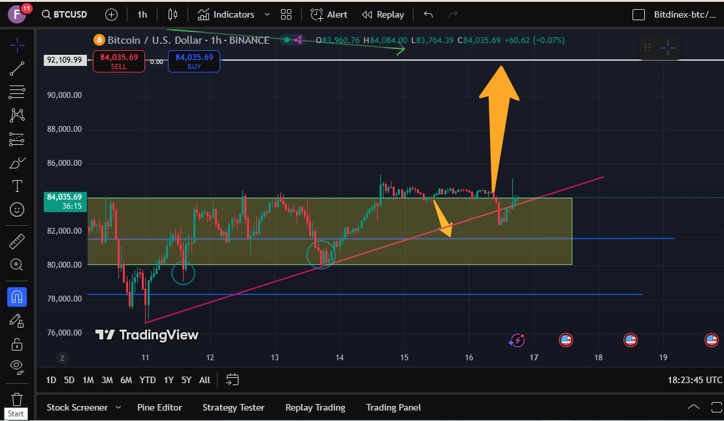The image size is (724, 421).
Task: Select the crosshair cursor tool
Action: coord(17,45)
